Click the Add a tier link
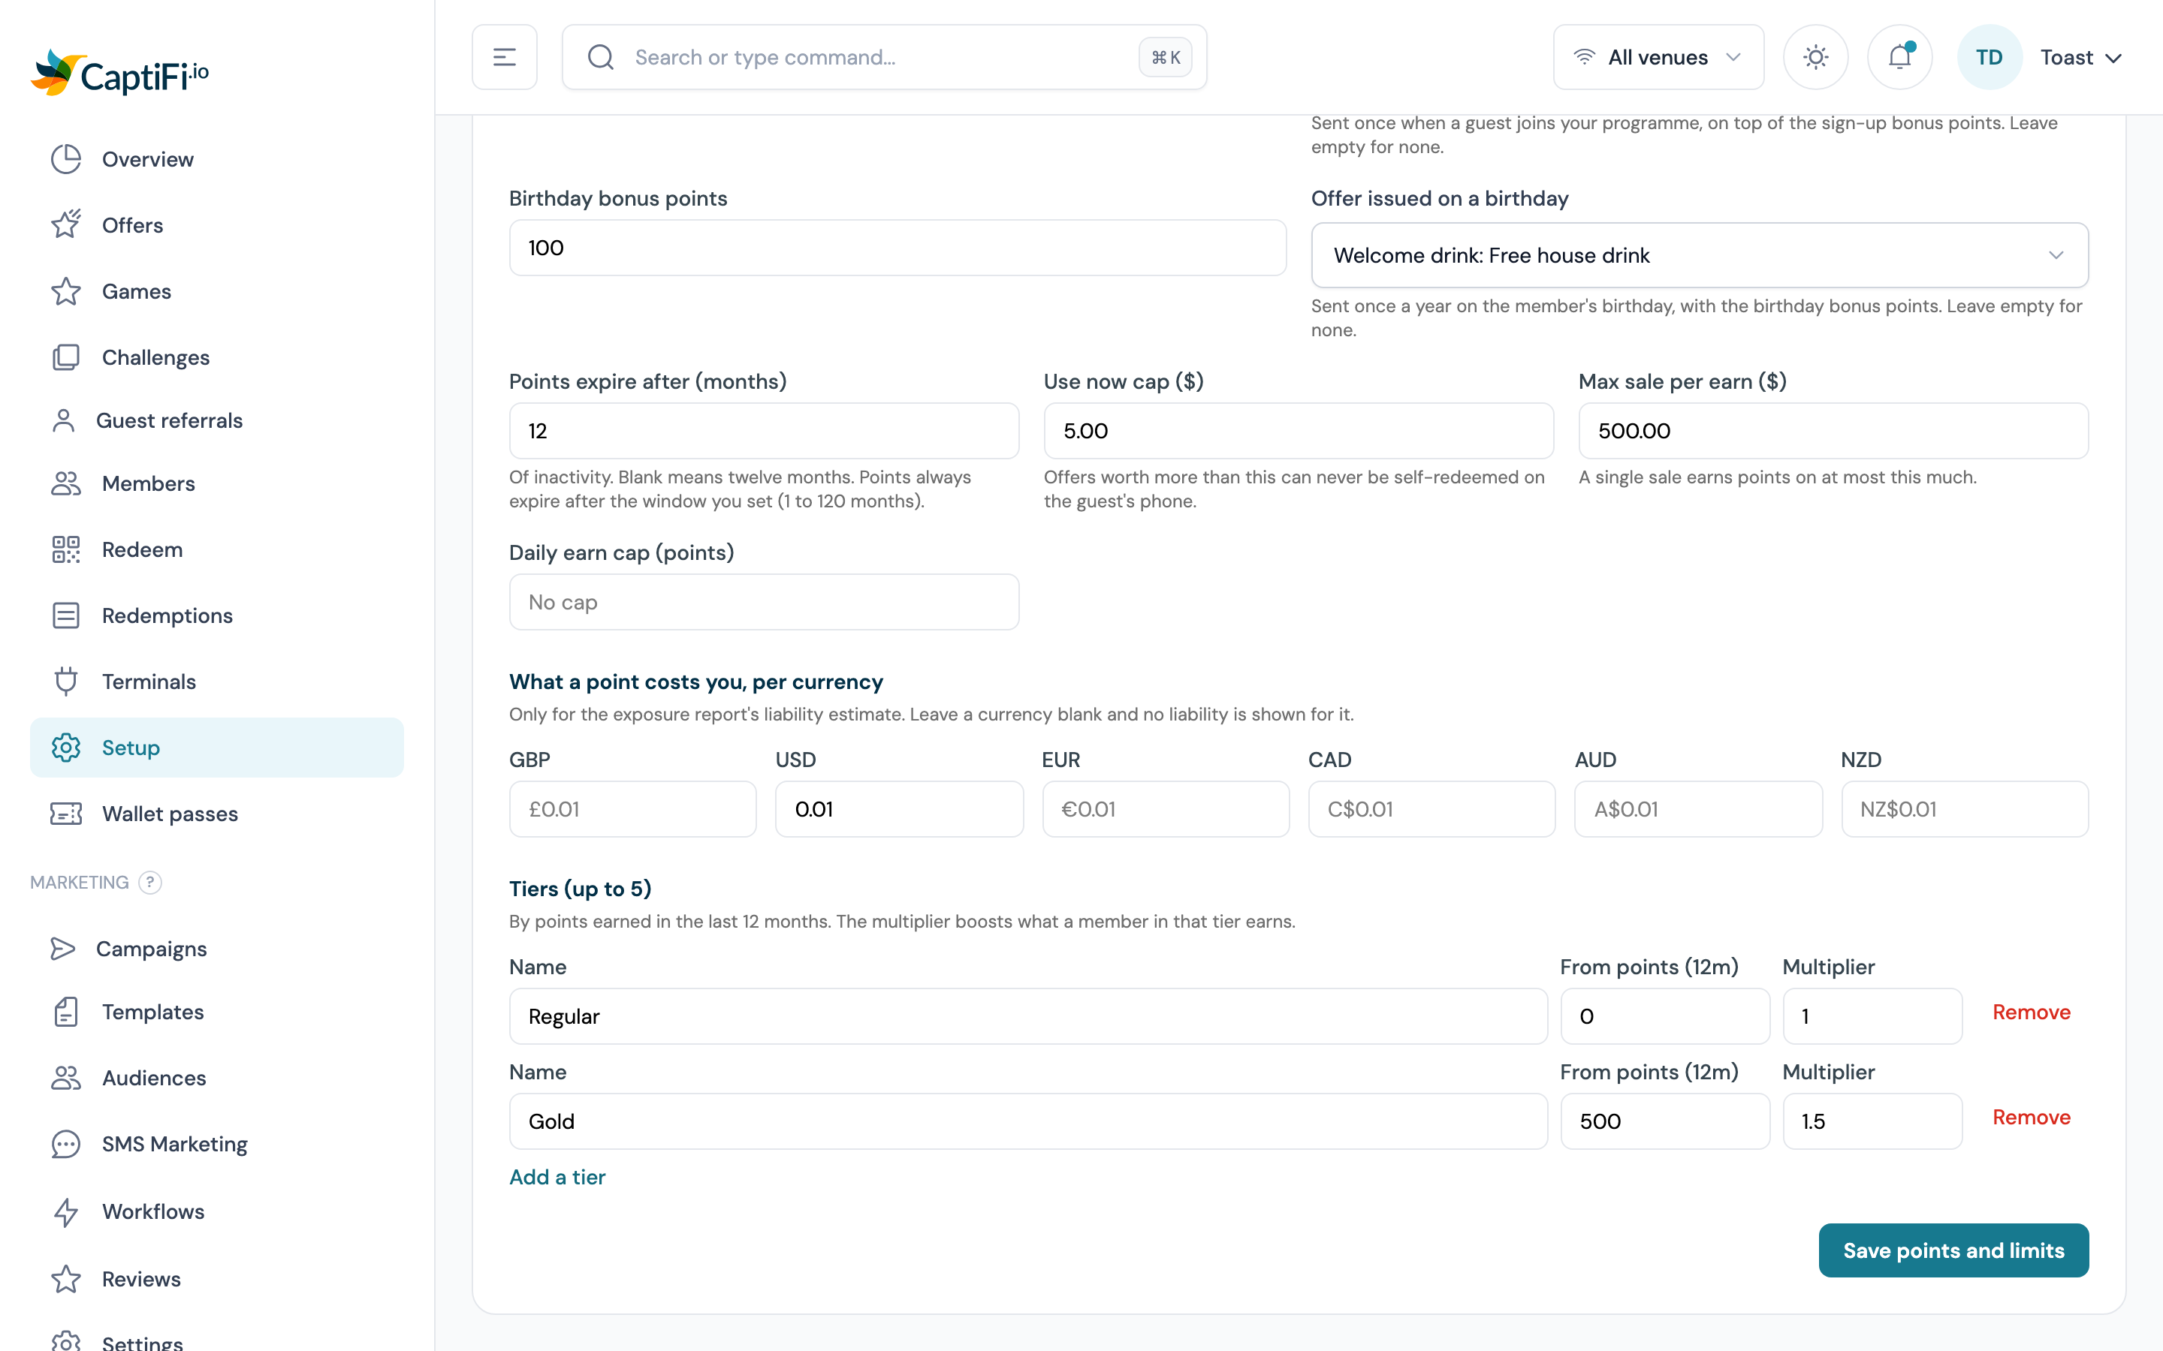The image size is (2163, 1351). pyautogui.click(x=557, y=1177)
